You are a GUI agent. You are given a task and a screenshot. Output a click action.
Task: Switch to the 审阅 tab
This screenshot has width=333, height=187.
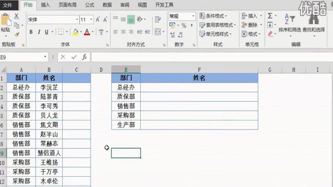[x=125, y=5]
